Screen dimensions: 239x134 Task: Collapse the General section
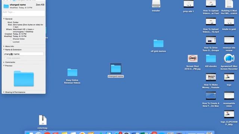[x=4, y=19]
